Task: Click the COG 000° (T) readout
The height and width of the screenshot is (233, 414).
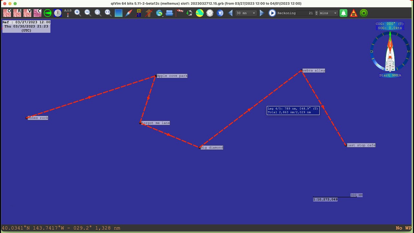Action: coord(390,24)
